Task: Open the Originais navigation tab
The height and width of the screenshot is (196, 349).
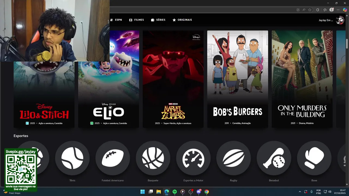Action: coord(182,20)
